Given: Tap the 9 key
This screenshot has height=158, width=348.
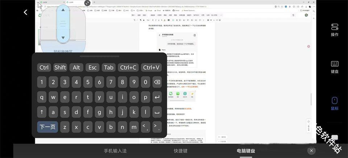Looking at the screenshot, I should (134, 82).
